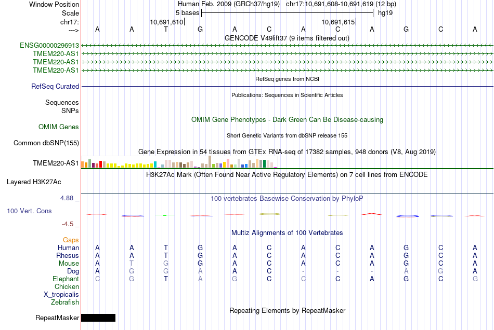Open the GTEx tissue expression bar chart

pyautogui.click(x=179, y=162)
